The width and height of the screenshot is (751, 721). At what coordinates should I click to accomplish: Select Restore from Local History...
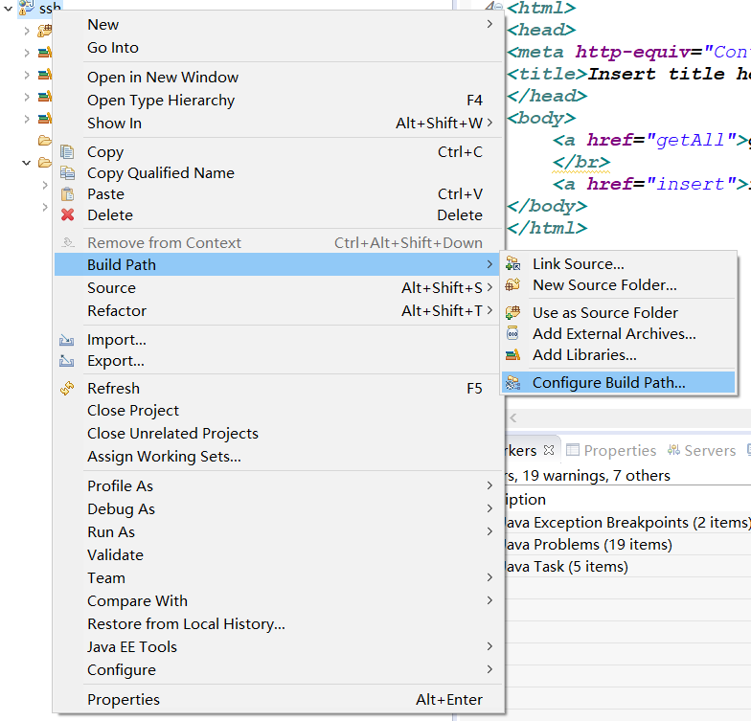[x=278, y=624]
